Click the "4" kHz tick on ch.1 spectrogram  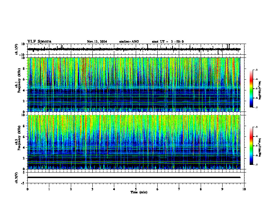click(24, 90)
